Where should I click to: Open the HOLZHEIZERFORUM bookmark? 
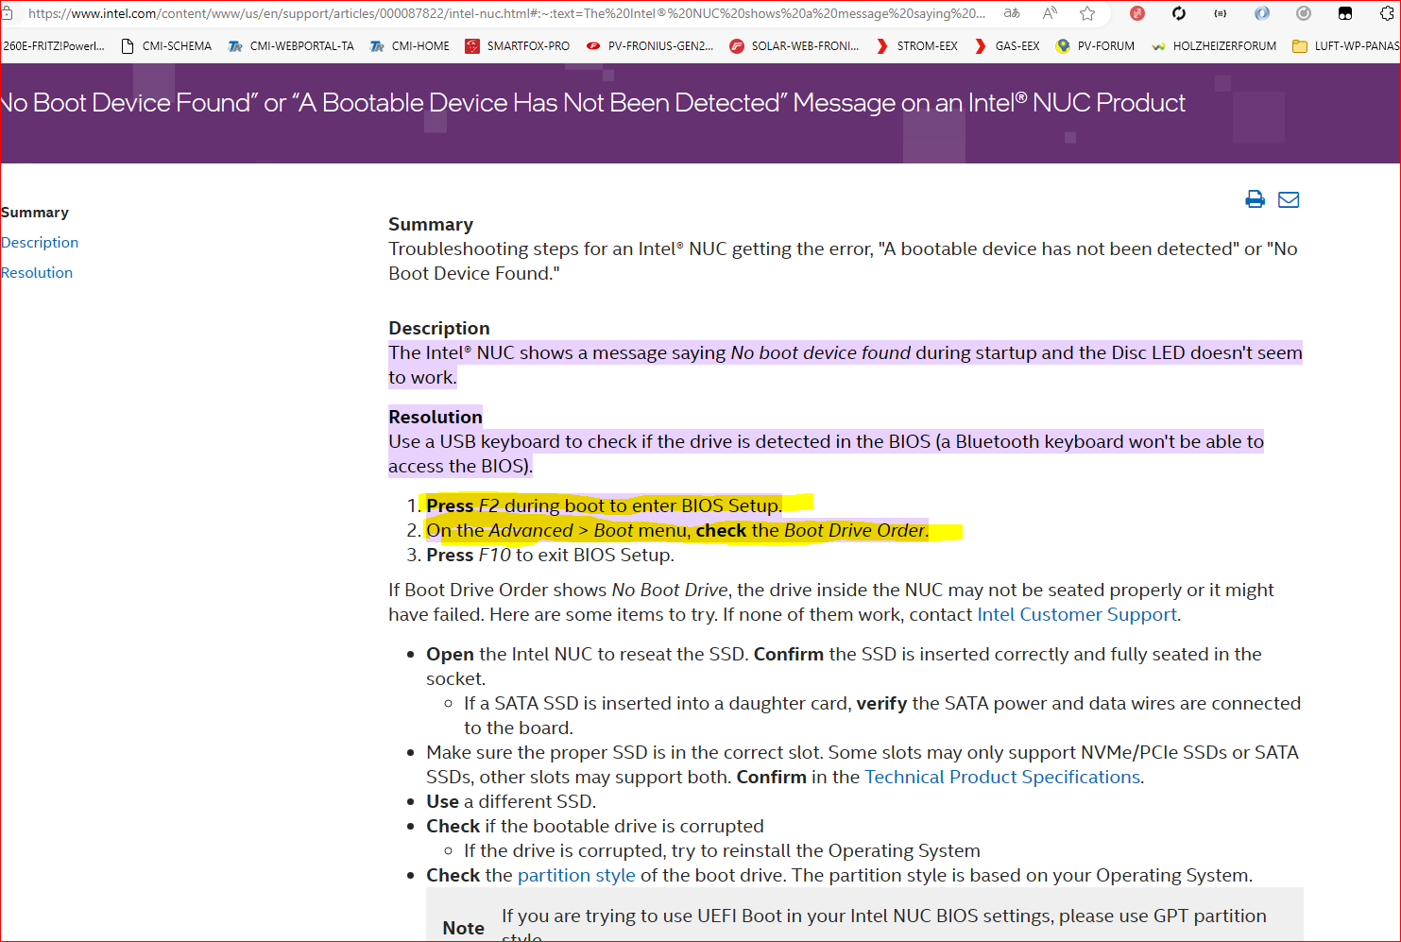pos(1213,45)
